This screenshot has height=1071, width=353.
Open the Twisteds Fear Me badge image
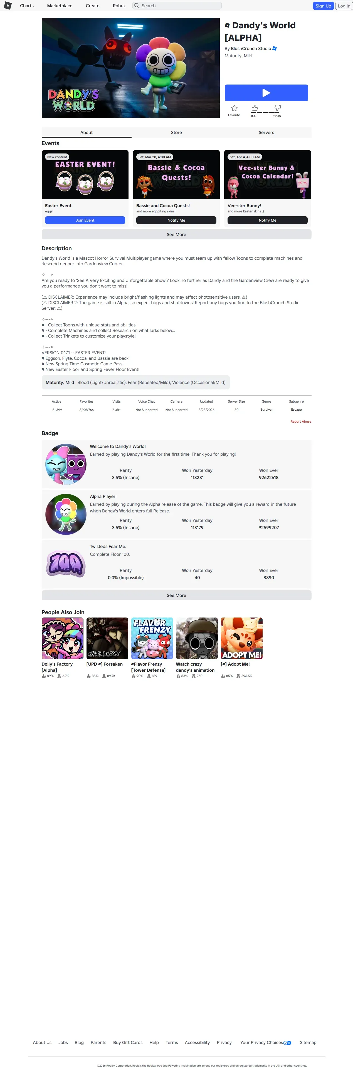(66, 564)
